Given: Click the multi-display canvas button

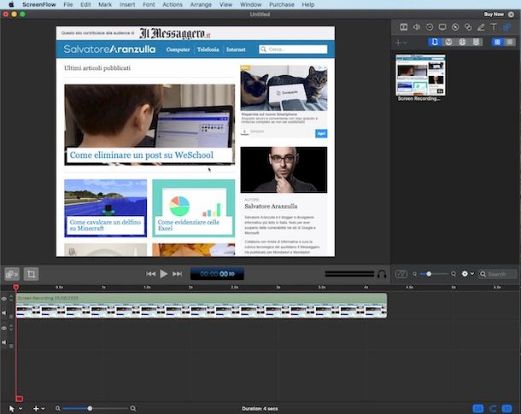Looking at the screenshot, I should [x=12, y=274].
